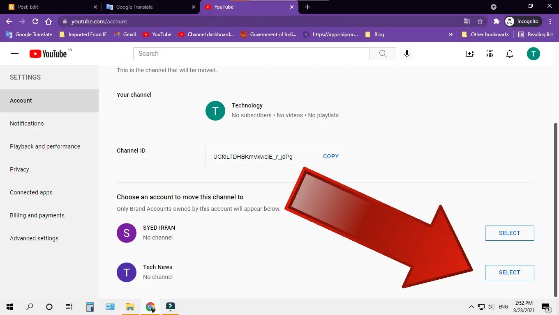
Task: Open the notifications bell
Action: pos(510,54)
